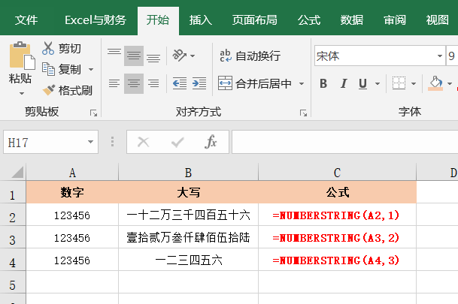Click the Enter checkmark formula bar icon
This screenshot has height=304, width=458.
click(x=177, y=142)
